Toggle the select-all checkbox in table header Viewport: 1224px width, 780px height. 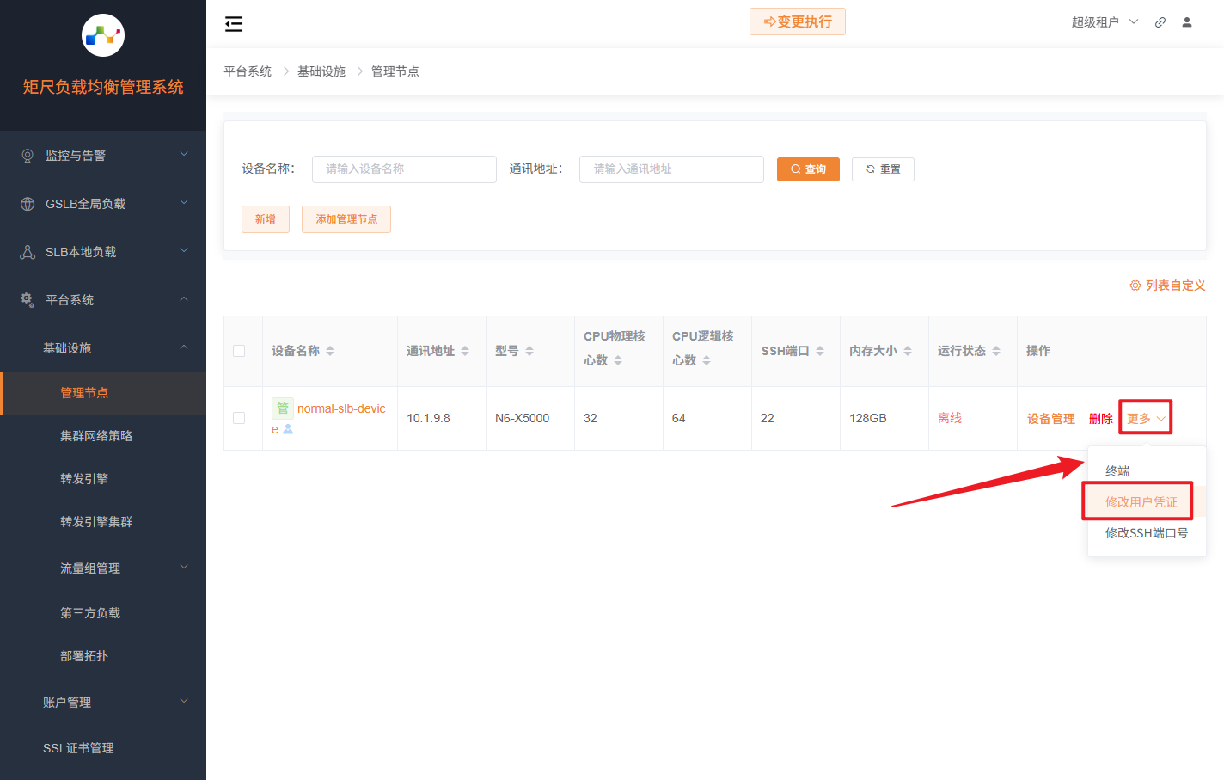click(239, 351)
